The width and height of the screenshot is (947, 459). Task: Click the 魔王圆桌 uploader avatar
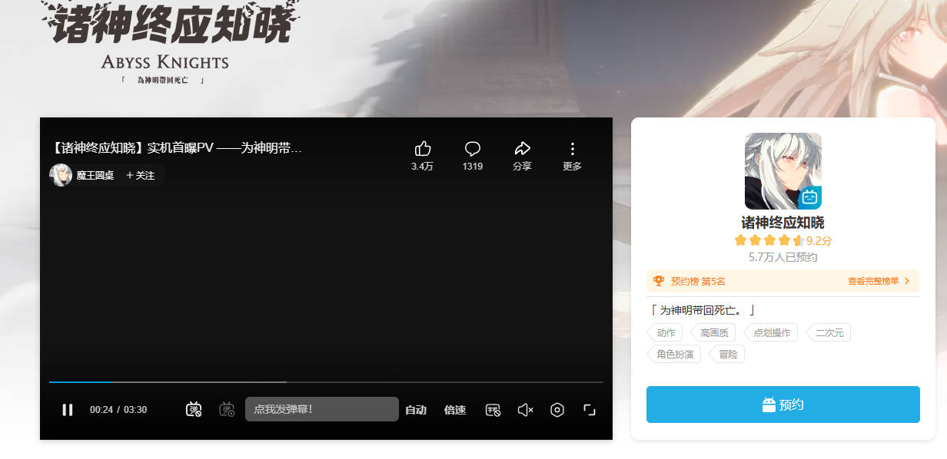point(61,175)
